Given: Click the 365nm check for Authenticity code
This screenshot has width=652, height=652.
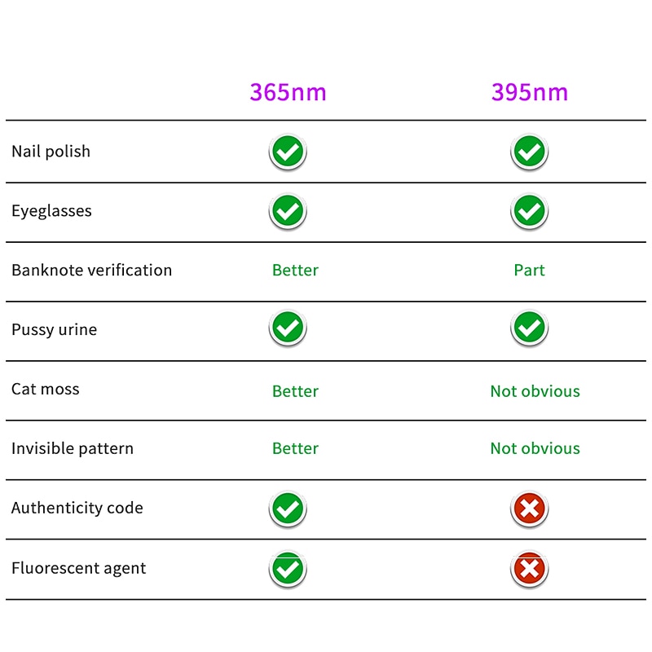Looking at the screenshot, I should click(288, 509).
